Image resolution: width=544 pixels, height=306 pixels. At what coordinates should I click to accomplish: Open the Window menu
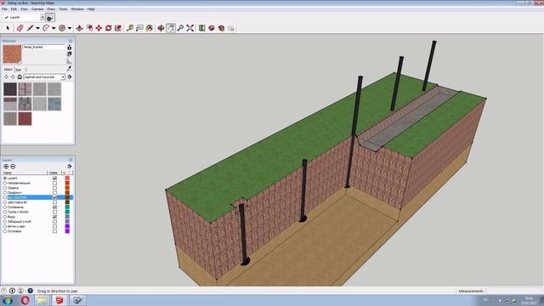point(77,9)
